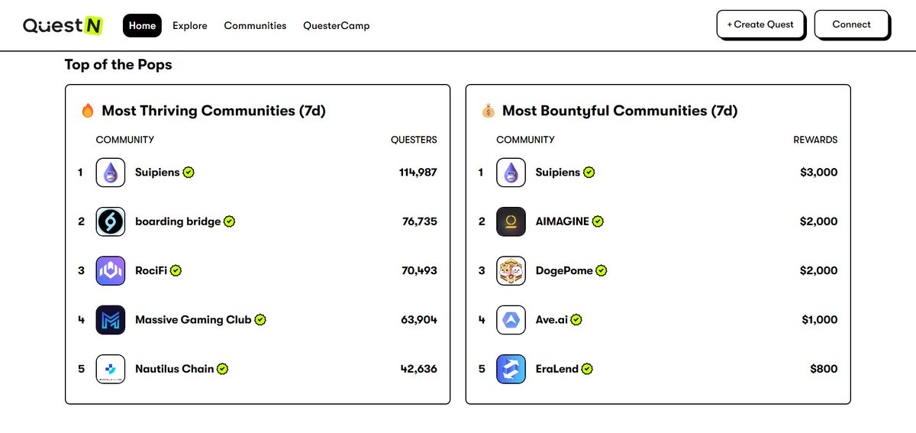The image size is (916, 433).
Task: Click the Suipiens logo in Most Bountyful list
Action: pos(511,173)
